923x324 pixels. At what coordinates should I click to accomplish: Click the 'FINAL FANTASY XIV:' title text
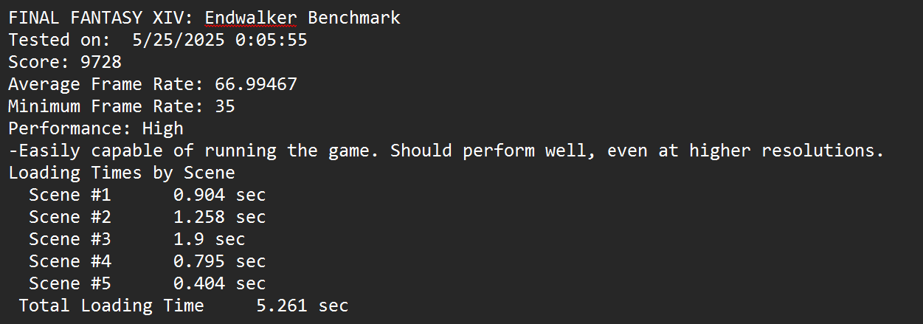click(101, 18)
